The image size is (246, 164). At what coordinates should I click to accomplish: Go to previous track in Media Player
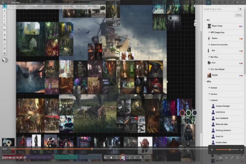(111, 157)
